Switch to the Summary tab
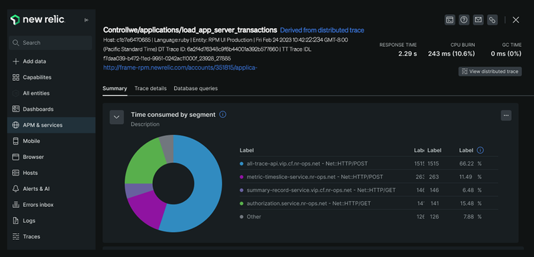The height and width of the screenshot is (257, 534). (115, 89)
